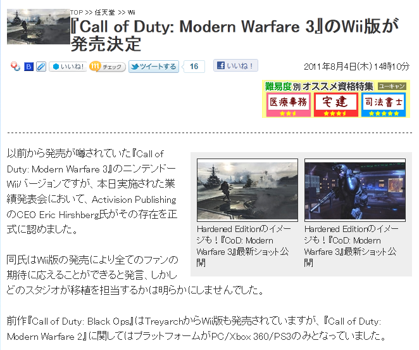Click the text 'Activision Publishing' in article
Viewport: 419px width, 350px height.
[134, 200]
